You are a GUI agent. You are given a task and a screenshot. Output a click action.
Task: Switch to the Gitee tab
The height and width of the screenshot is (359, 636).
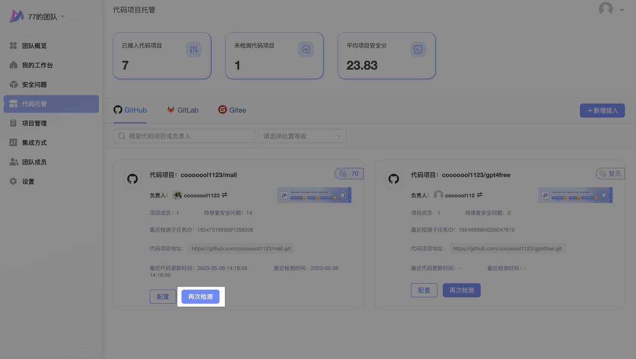pos(232,110)
